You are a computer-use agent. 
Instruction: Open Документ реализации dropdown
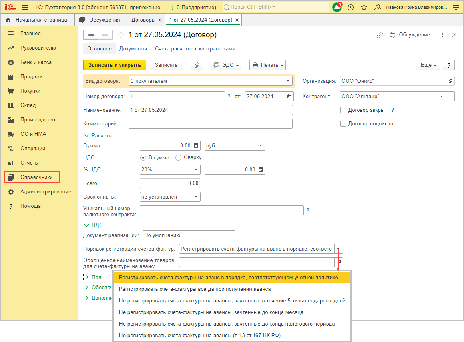pos(231,235)
